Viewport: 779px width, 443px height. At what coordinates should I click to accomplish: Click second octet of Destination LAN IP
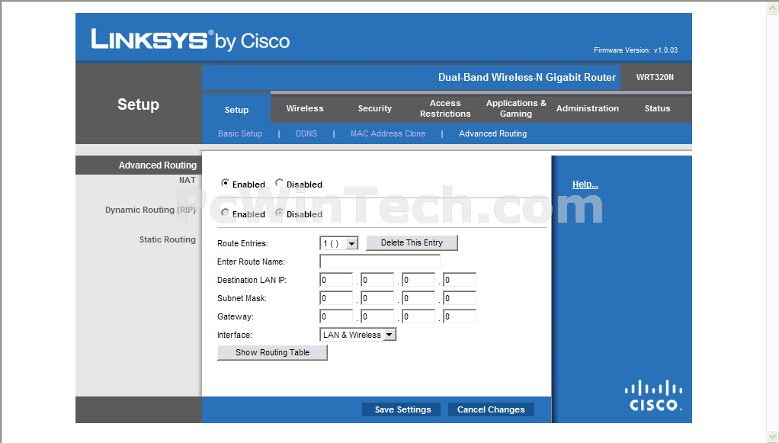click(377, 280)
